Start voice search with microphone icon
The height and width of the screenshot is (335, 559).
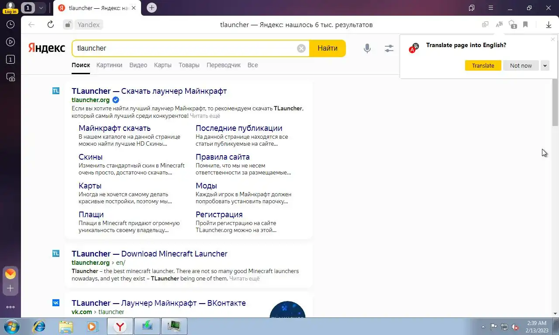pyautogui.click(x=367, y=48)
